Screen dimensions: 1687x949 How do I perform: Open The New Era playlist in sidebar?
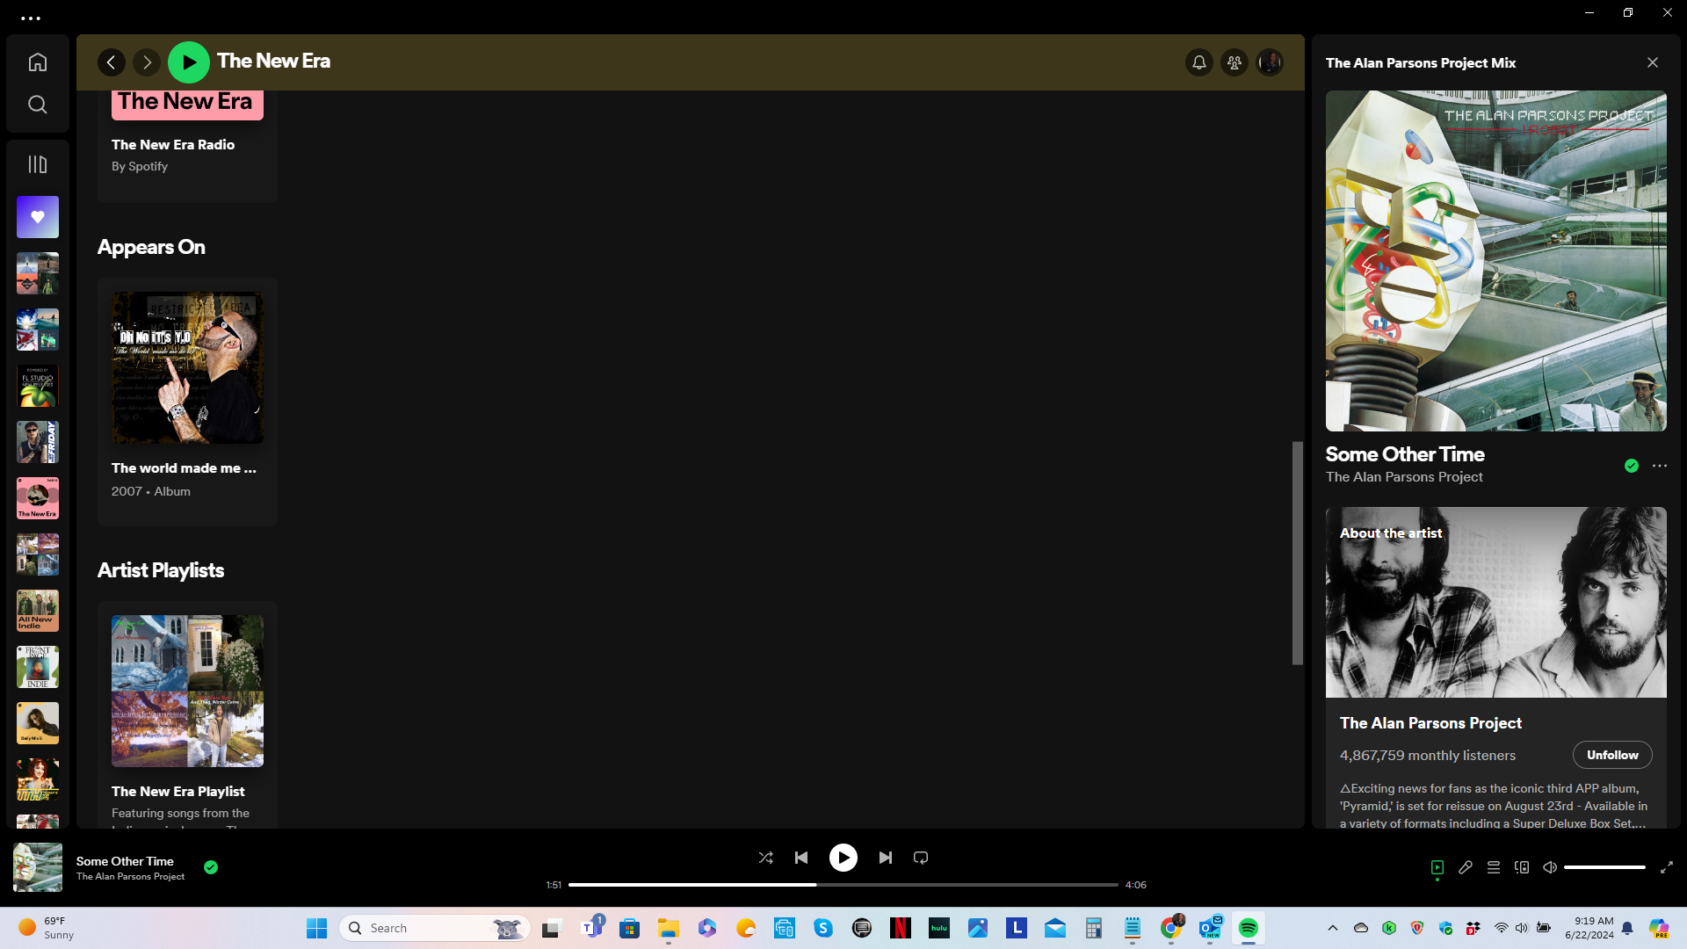point(38,498)
